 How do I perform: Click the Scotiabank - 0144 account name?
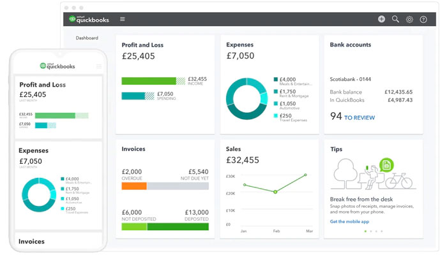(x=351, y=79)
